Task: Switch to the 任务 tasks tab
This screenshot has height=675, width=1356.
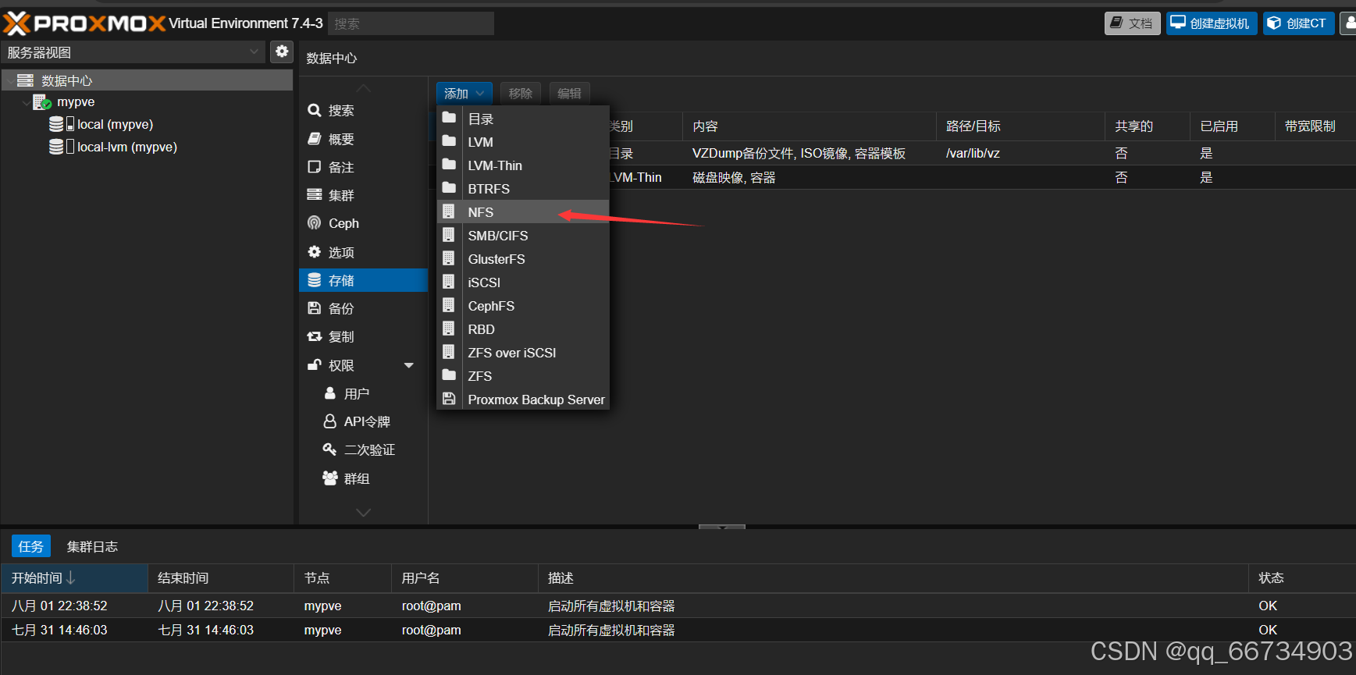Action: coord(31,546)
